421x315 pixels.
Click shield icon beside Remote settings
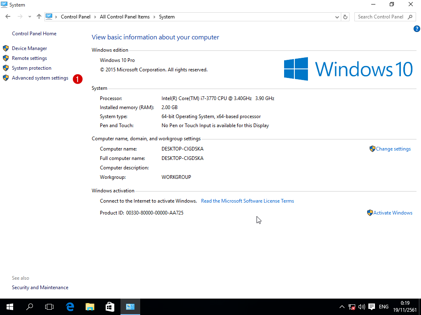point(6,58)
